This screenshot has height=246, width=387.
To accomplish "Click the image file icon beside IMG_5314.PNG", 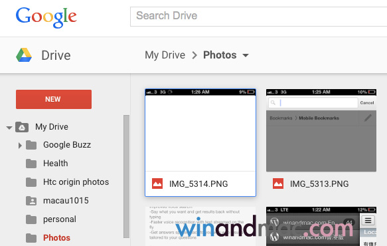I will [x=157, y=184].
